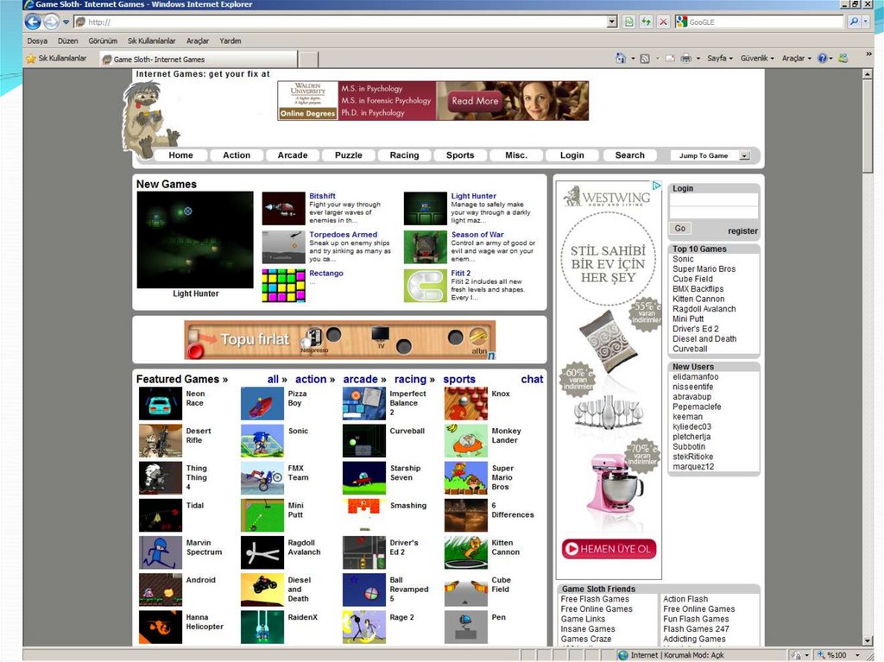Open the recent pages dropdown arrow
Image resolution: width=884 pixels, height=662 pixels.
point(66,22)
